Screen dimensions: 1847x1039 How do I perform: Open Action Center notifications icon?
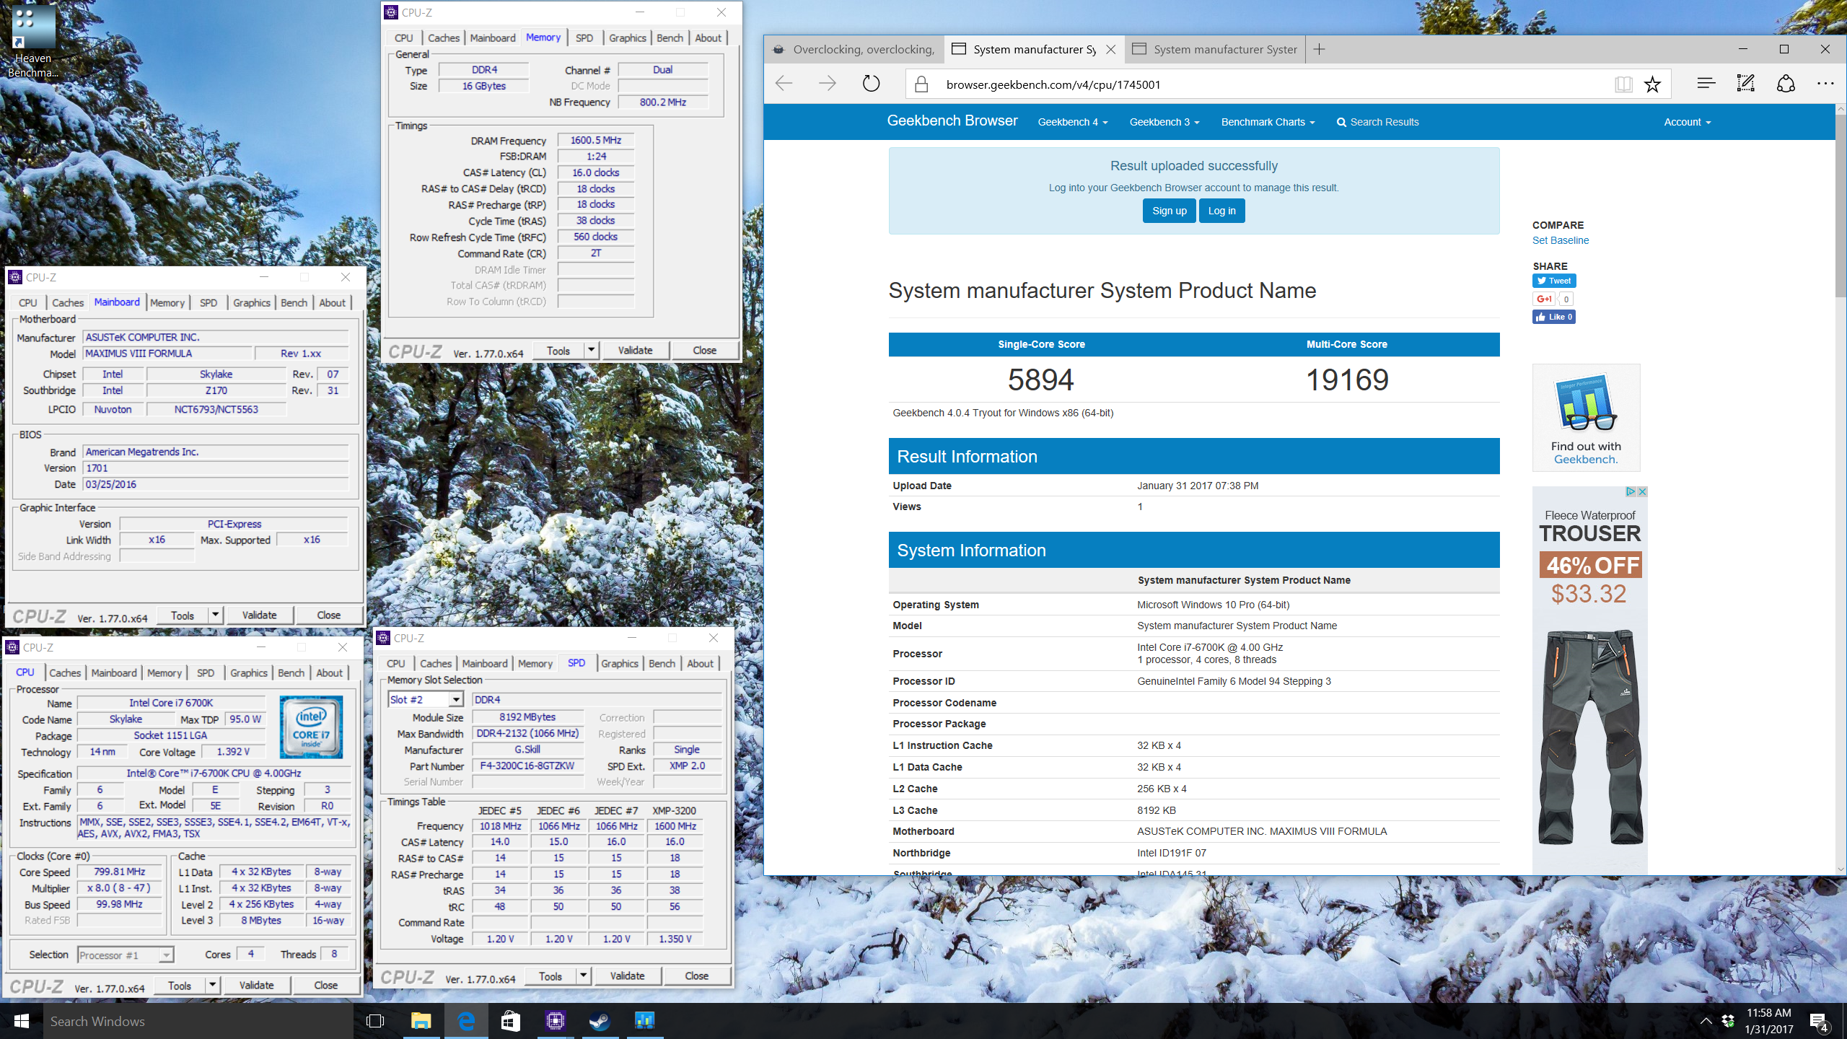tap(1820, 1021)
